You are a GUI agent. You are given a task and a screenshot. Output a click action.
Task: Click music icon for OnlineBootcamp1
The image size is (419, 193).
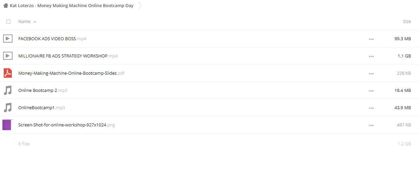pyautogui.click(x=8, y=107)
